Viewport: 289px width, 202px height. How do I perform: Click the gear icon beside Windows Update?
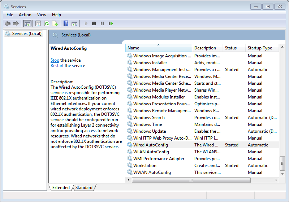click(130, 131)
